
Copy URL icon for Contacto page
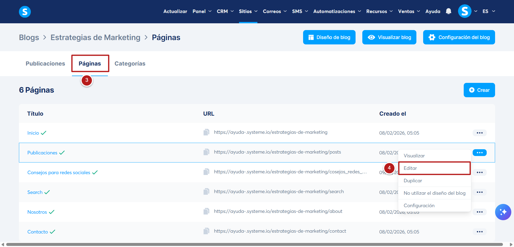coord(206,231)
